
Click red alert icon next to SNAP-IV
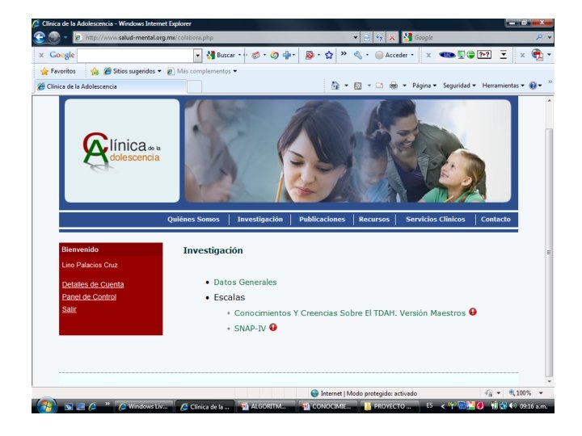point(273,327)
